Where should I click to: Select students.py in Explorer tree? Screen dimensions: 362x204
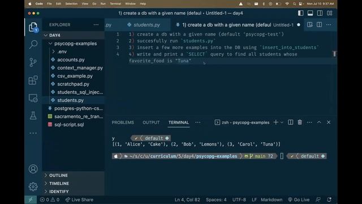point(70,100)
